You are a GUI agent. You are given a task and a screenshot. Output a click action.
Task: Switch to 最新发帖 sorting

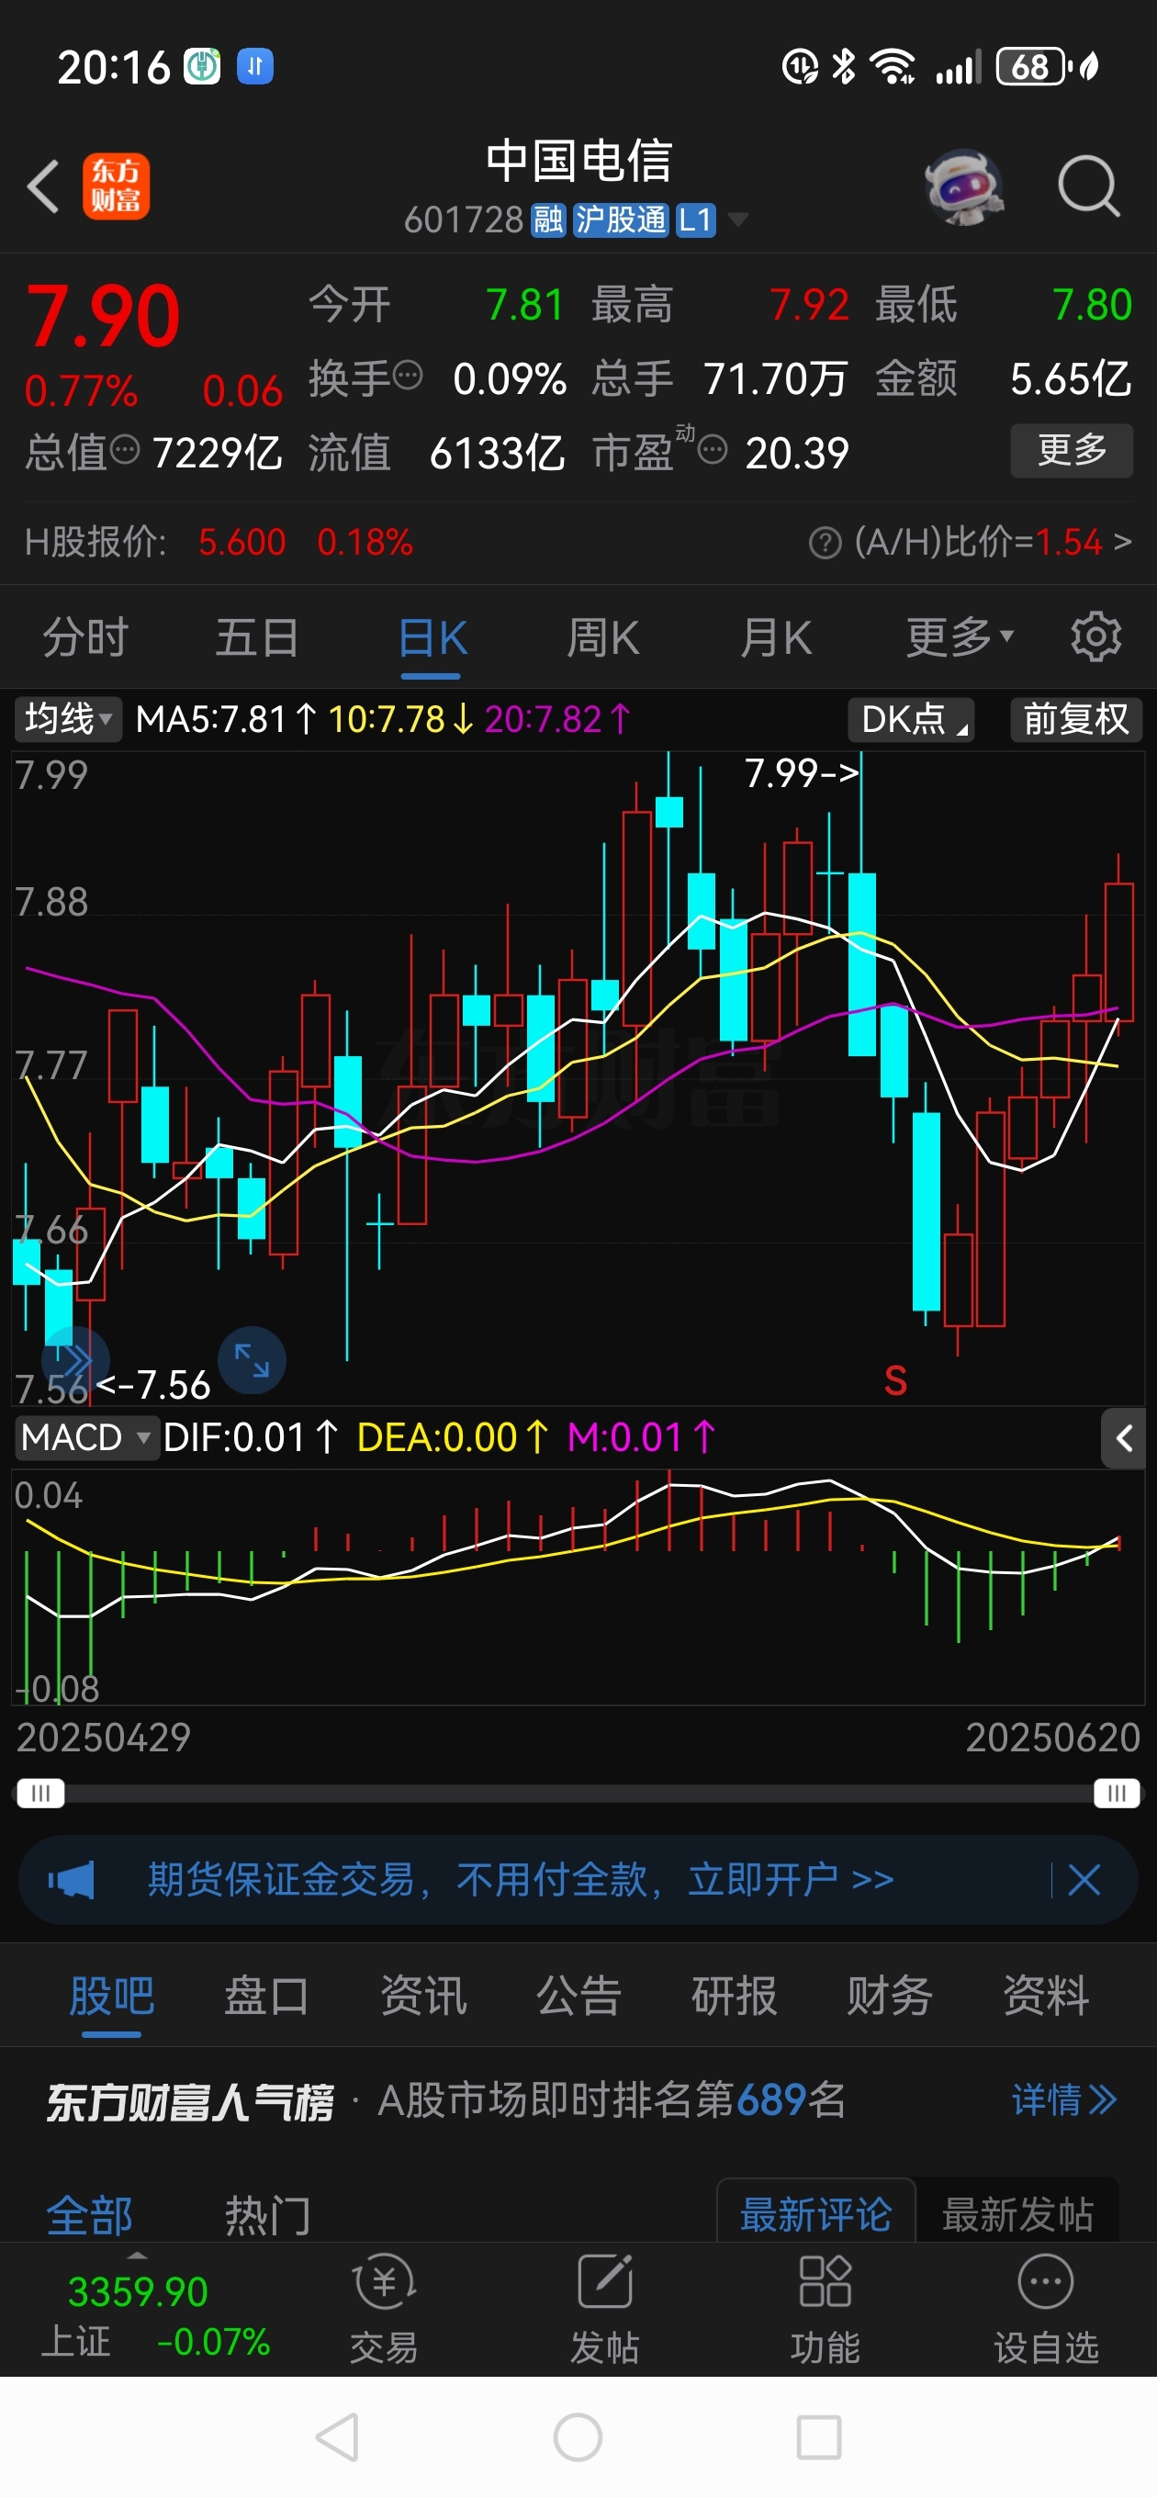pyautogui.click(x=1017, y=2212)
